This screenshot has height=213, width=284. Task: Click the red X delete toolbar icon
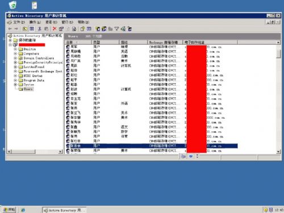click(55, 29)
